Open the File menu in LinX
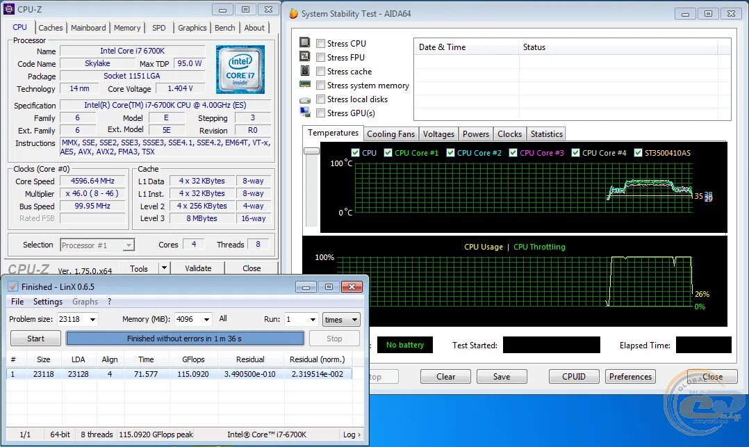This screenshot has width=749, height=447. tap(17, 302)
